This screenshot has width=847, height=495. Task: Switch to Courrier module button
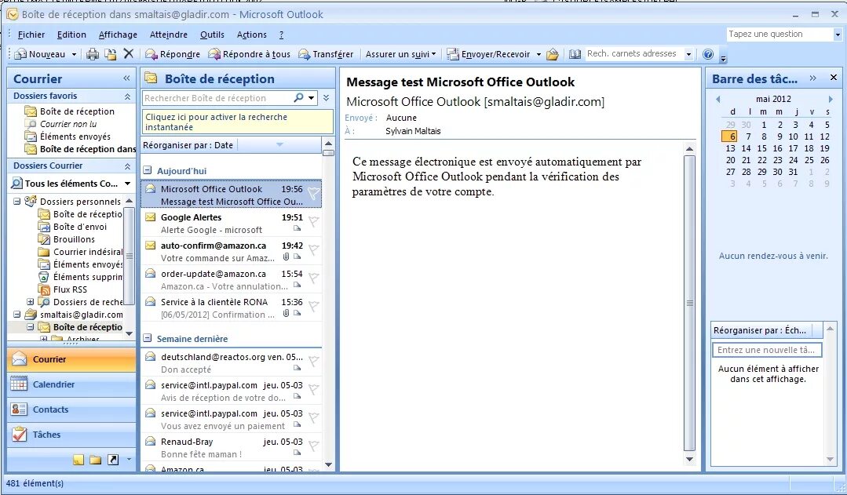coord(71,359)
